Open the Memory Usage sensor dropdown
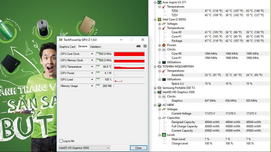This screenshot has width=271, height=152. (92, 86)
